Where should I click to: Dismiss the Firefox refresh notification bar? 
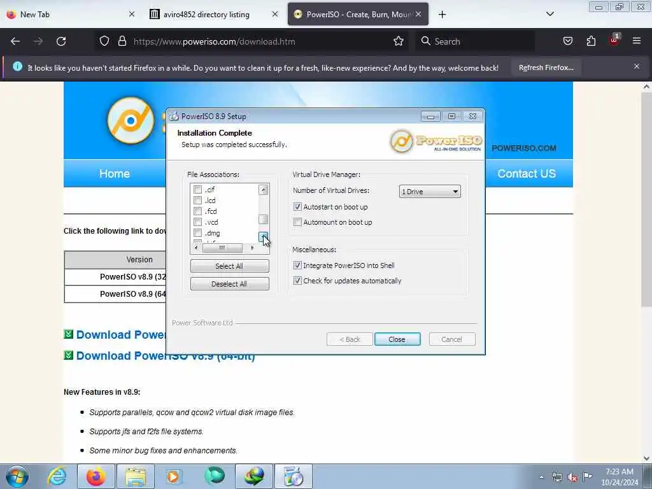pos(637,66)
